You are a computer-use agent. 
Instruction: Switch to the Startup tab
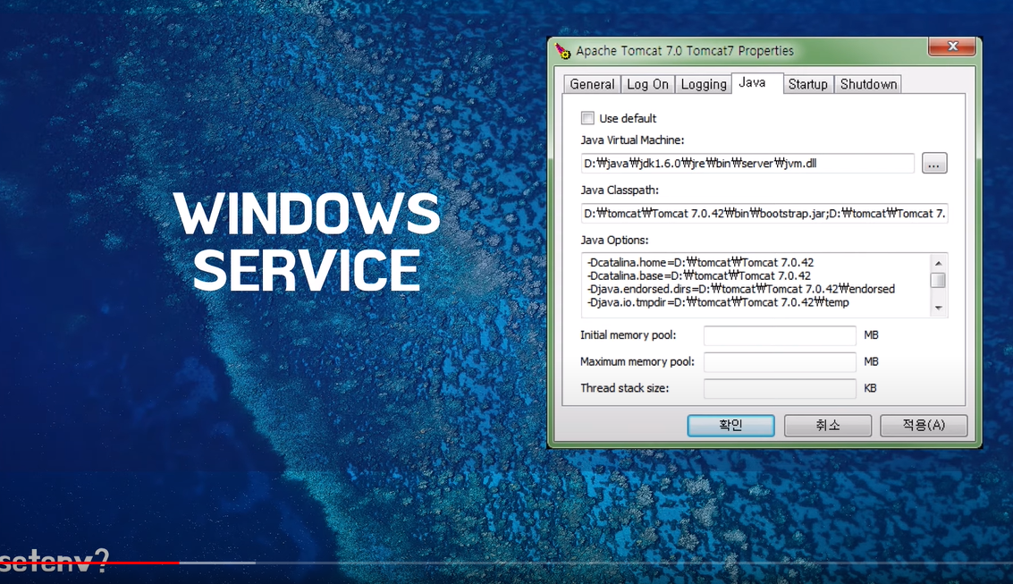tap(807, 84)
